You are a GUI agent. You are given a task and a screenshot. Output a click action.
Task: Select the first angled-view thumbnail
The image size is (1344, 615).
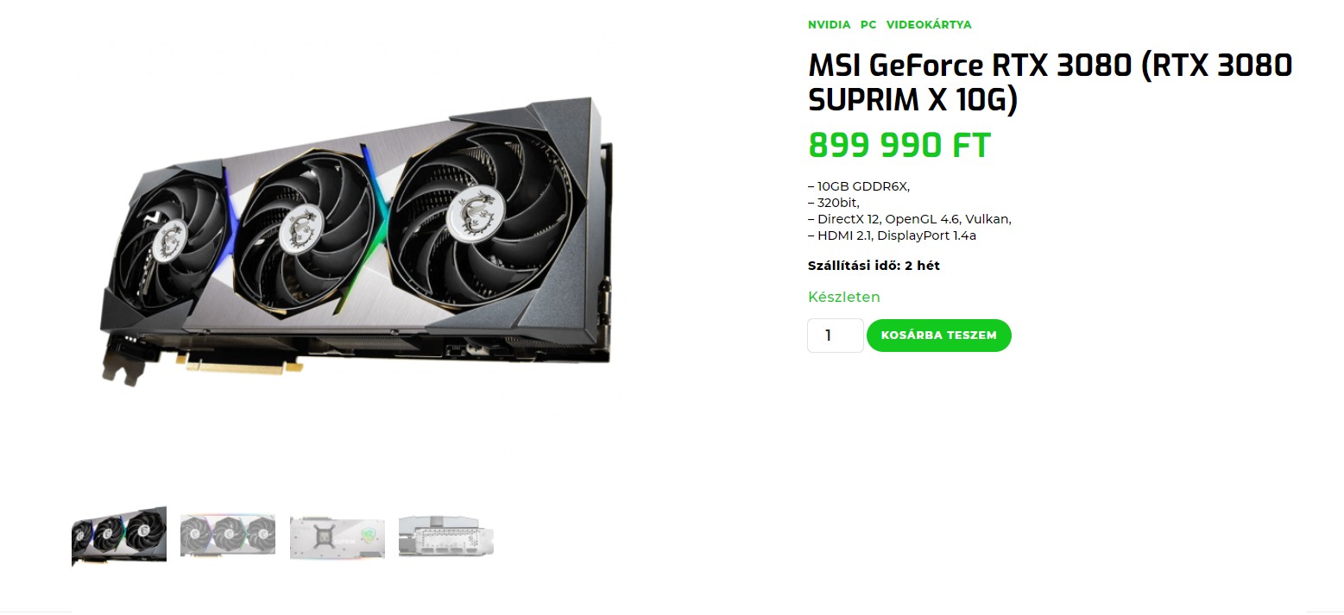tap(119, 536)
